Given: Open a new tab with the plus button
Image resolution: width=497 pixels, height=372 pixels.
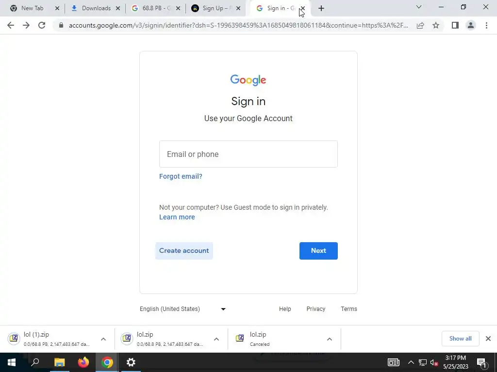Looking at the screenshot, I should tap(321, 8).
